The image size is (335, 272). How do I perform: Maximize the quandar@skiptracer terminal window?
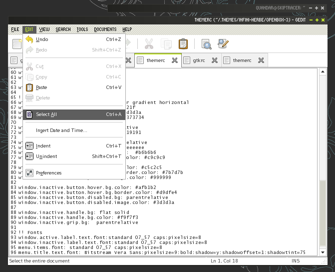click(x=317, y=8)
